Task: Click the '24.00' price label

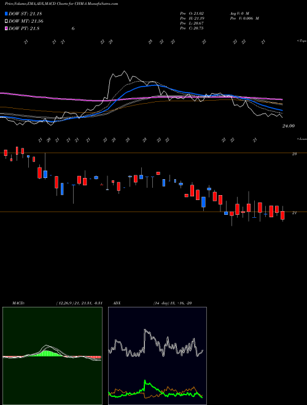Action: coord(289,126)
